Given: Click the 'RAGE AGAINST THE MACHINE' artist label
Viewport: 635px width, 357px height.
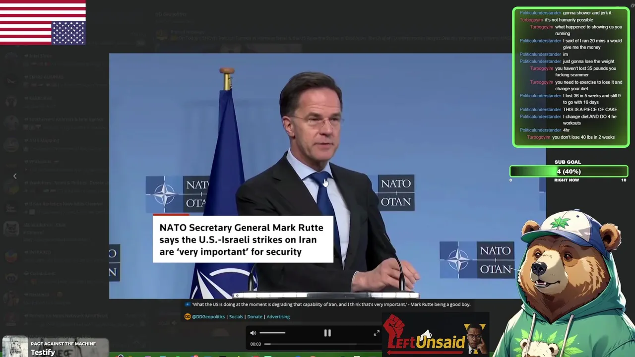Looking at the screenshot, I should click(63, 344).
